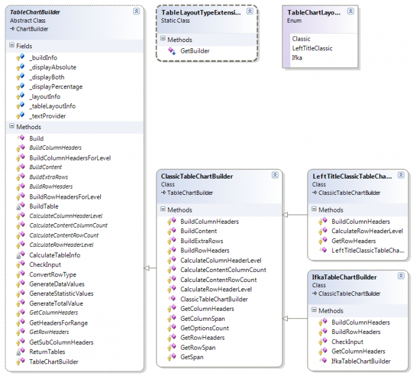This screenshot has height=376, width=413.
Task: Click the icon next to GetSpan
Action: (170, 357)
